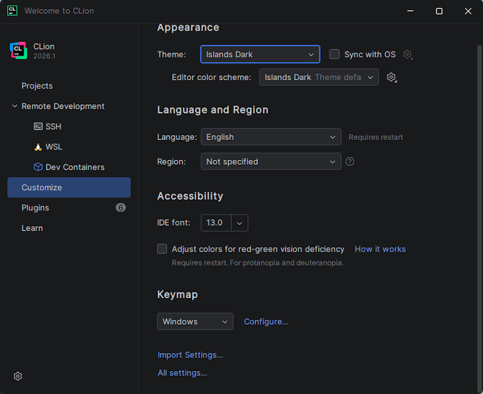This screenshot has width=483, height=394.
Task: Click the CLion logo in title bar
Action: [x=12, y=10]
